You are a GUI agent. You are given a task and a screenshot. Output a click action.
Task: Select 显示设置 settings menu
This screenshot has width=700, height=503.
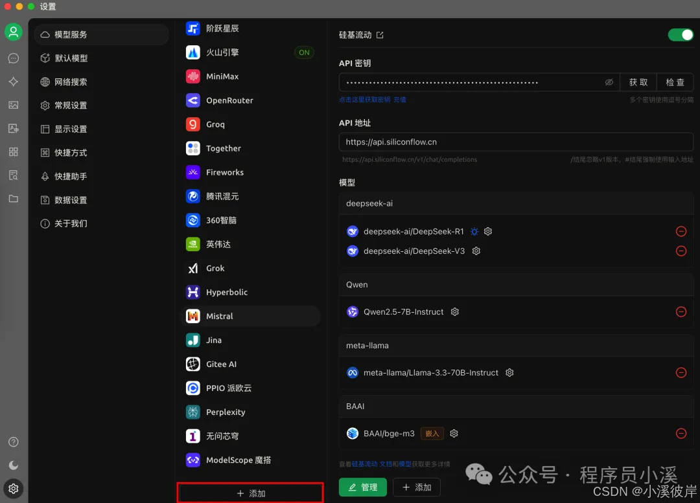(101, 129)
